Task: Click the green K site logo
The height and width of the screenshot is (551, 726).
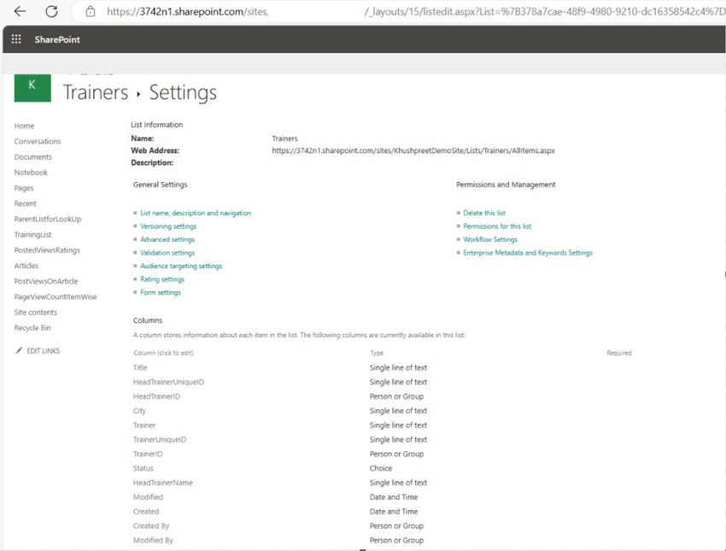Action: click(32, 87)
